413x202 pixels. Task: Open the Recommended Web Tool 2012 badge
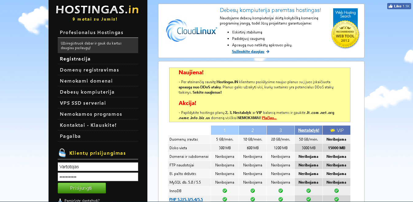345,28
